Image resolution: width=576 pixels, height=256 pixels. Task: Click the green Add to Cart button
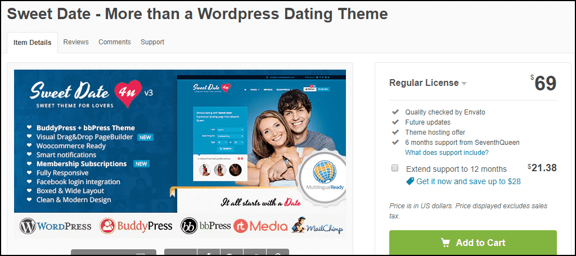pyautogui.click(x=473, y=243)
